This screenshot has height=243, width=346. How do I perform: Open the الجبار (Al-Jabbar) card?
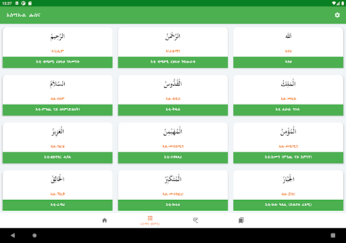[288, 190]
